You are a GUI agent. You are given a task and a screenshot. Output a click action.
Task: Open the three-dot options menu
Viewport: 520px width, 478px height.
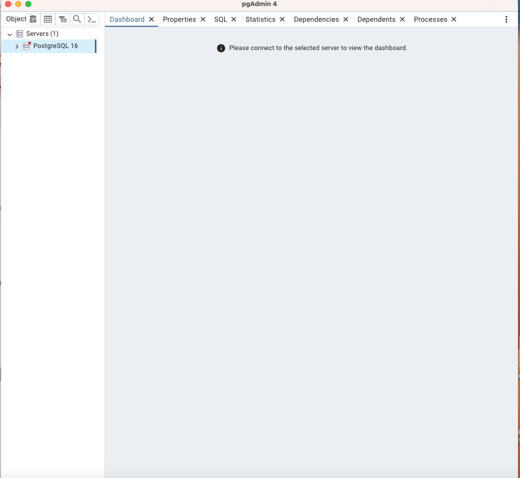pos(506,19)
